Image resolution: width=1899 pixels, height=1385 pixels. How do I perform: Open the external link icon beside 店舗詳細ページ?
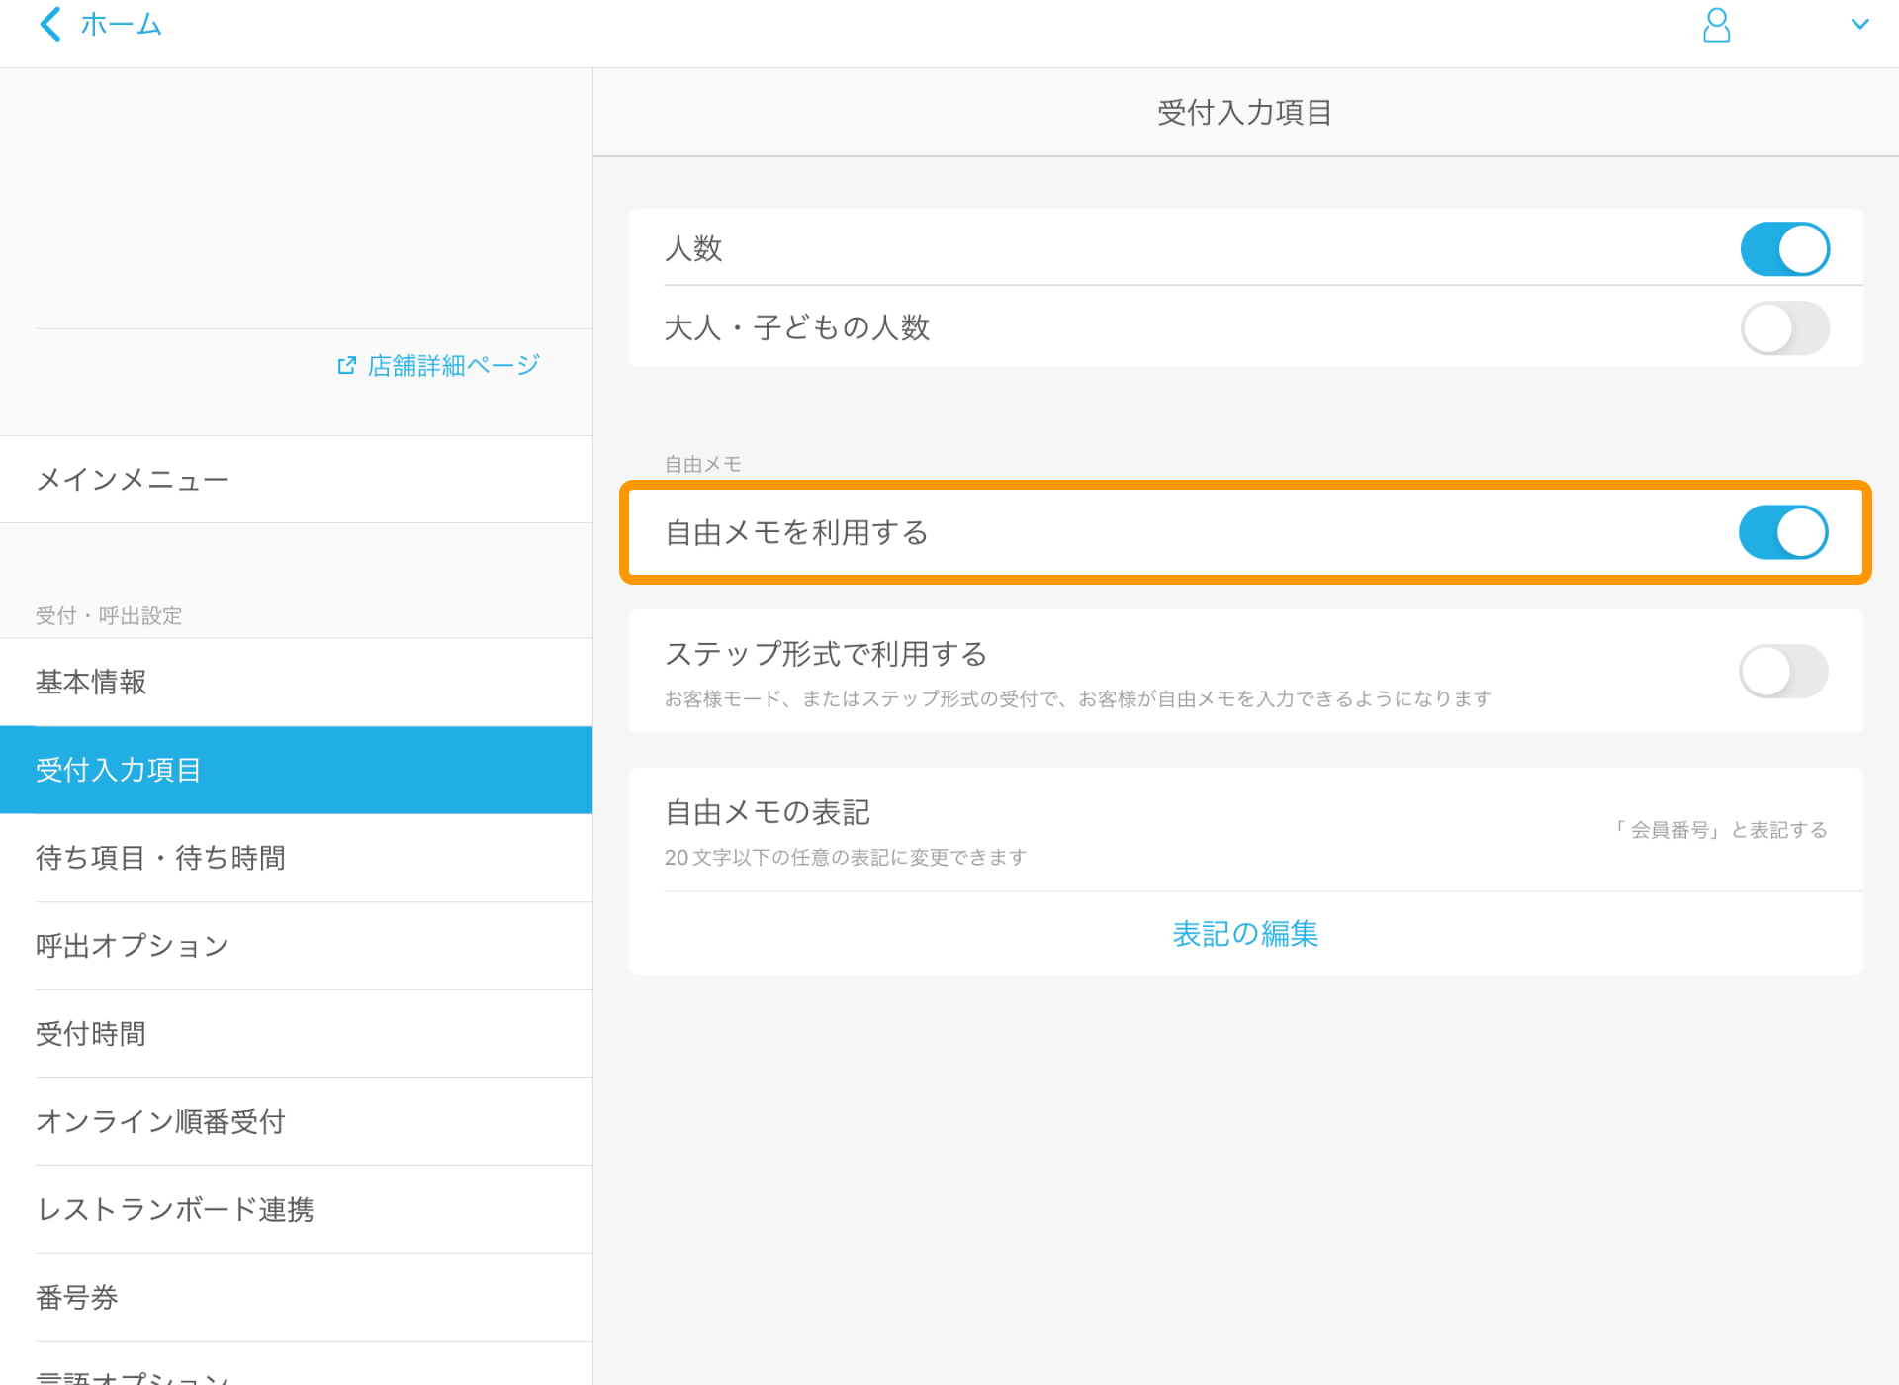tap(346, 366)
